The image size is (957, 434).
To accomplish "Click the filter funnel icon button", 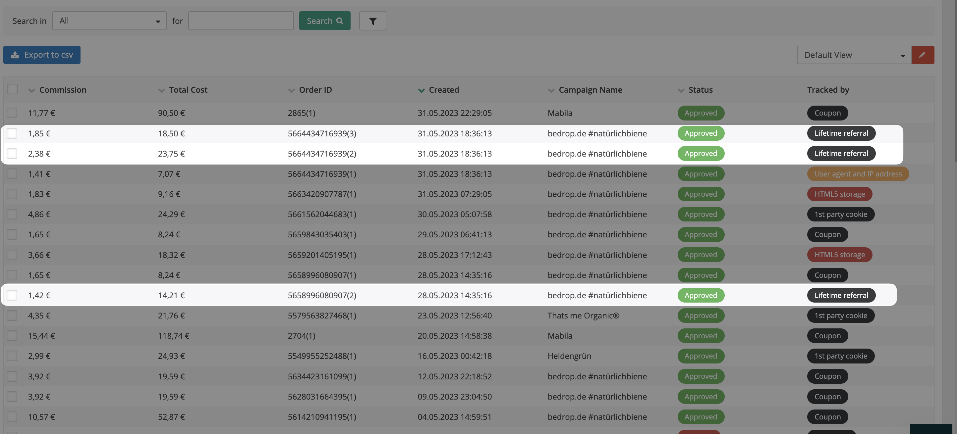I will tap(372, 21).
